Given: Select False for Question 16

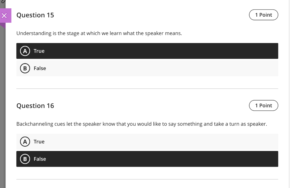Looking at the screenshot, I should 114,159.
